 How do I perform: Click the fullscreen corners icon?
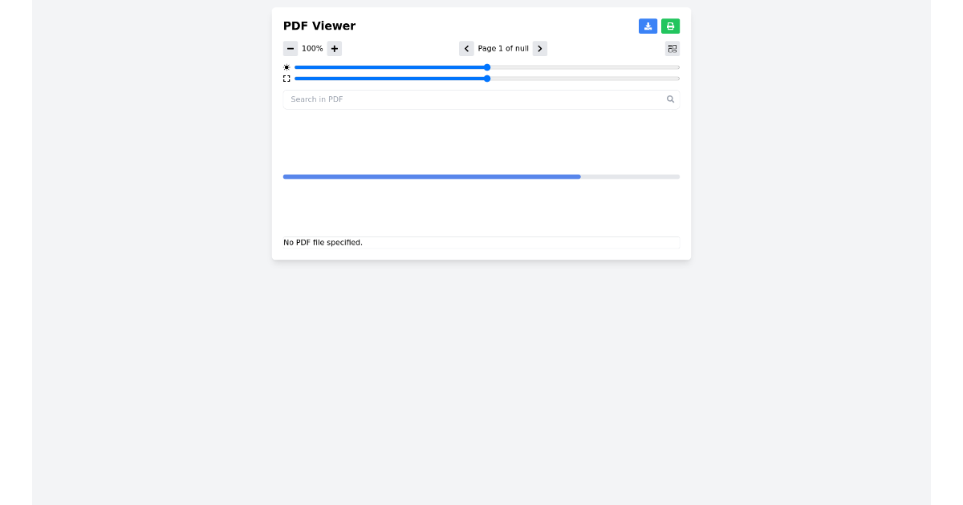(x=286, y=79)
